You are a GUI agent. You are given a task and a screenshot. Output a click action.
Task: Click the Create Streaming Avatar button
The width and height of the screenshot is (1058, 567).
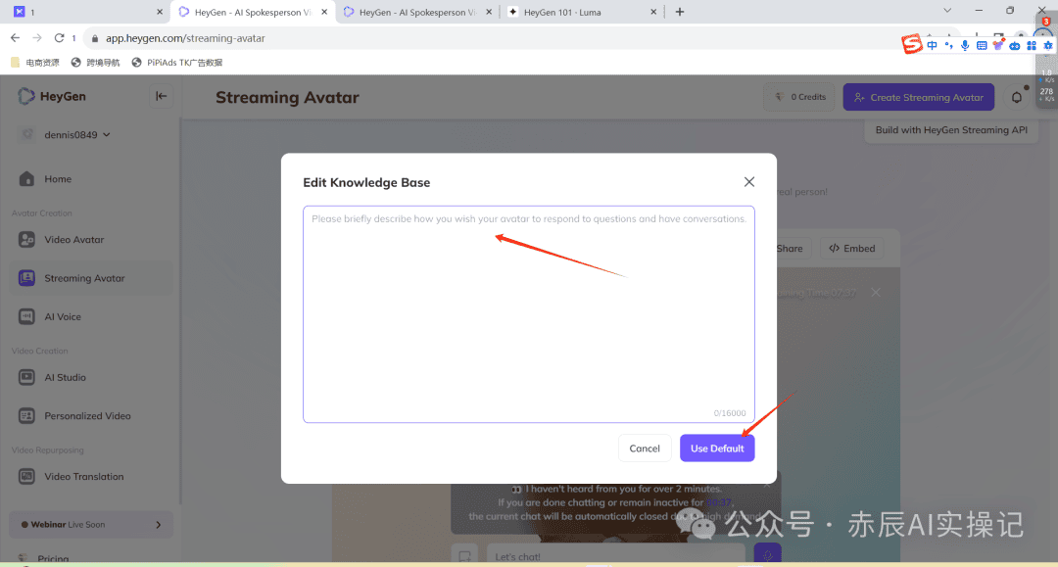tap(918, 97)
